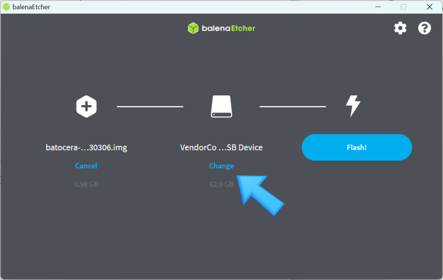
Task: Click the balenaEtcher window title text
Action: tap(32, 7)
